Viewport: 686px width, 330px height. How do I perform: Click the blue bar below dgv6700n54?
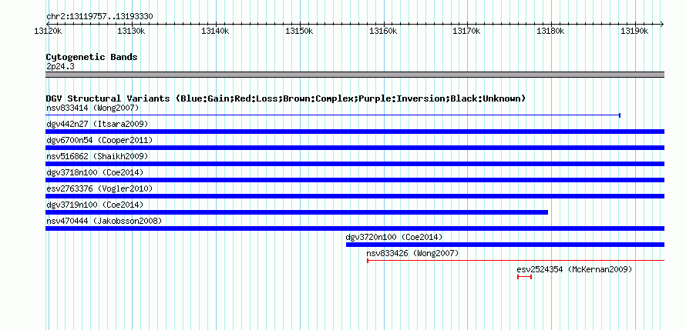coord(355,148)
